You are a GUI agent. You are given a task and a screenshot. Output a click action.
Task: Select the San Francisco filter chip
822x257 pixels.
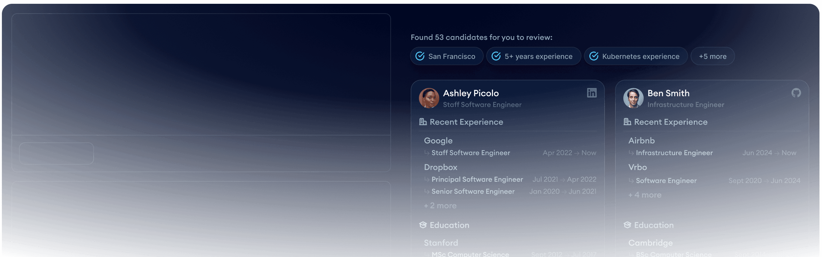[x=447, y=56]
